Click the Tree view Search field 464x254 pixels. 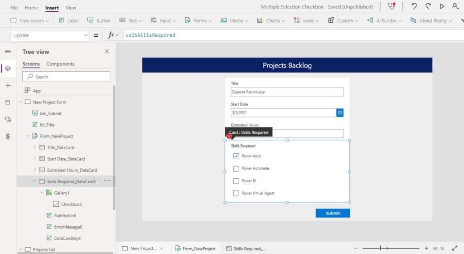(x=66, y=77)
